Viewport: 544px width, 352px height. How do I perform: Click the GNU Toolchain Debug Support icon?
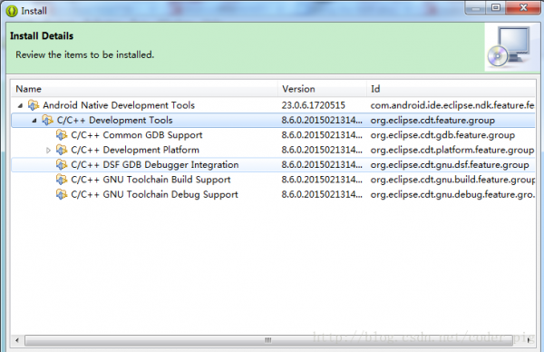(x=62, y=194)
